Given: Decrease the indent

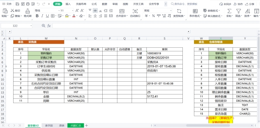Looking at the screenshot, I should tap(106, 11).
